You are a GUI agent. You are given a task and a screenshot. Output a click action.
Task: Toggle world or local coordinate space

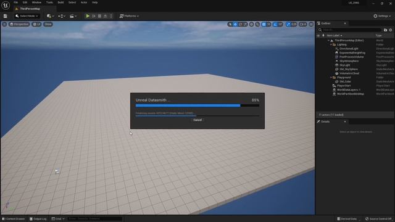pyautogui.click(x=251, y=24)
